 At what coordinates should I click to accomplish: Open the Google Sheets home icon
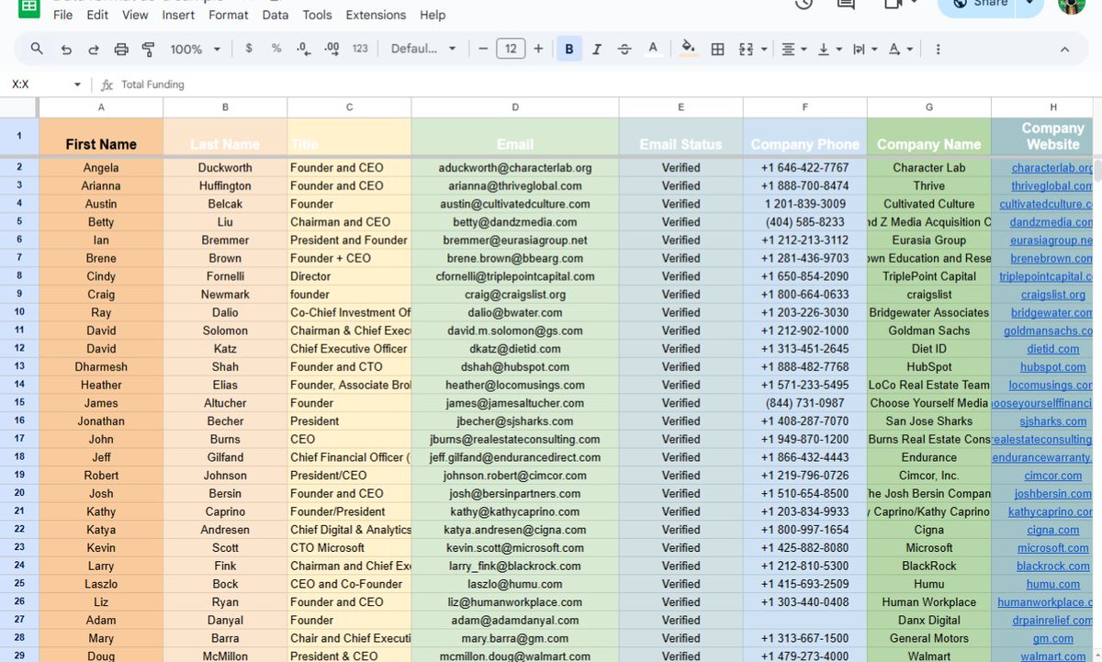tap(28, 6)
